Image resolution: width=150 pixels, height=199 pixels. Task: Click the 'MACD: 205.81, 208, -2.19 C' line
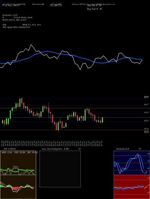coord(14,20)
